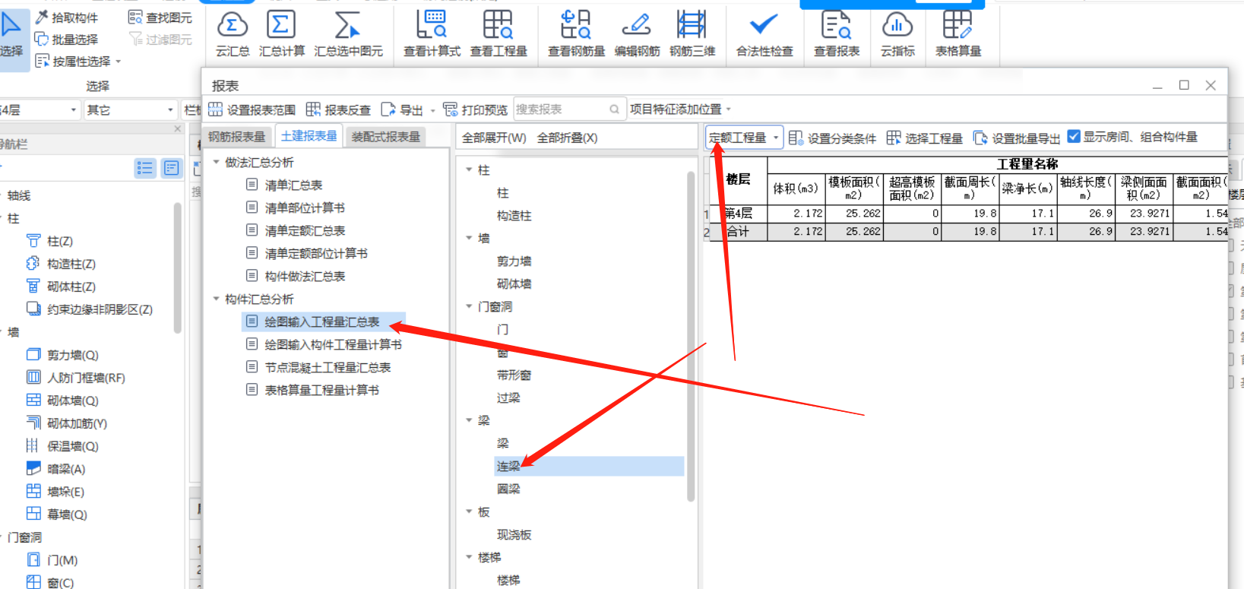The image size is (1244, 589).
Task: Collapse the 做法汇总分析 tree node
Action: [x=217, y=162]
